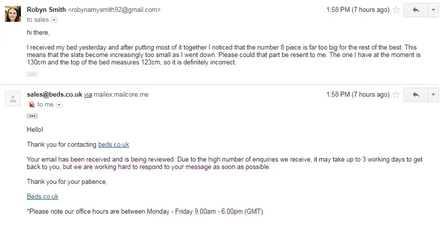Screen dimensions: 446x227
Task: Open more options for the sales@beds.co.uk email
Action: click(x=433, y=95)
